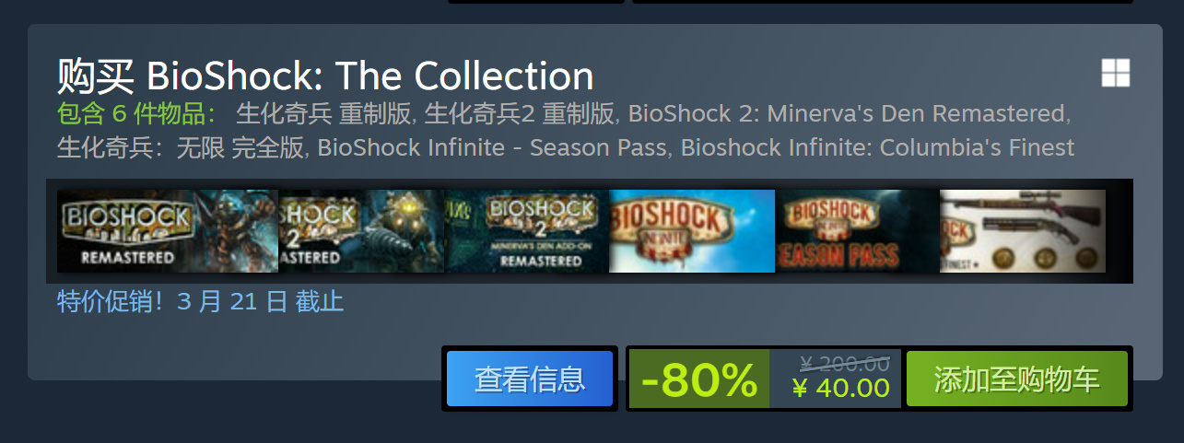
Task: Add the collection via 添加至购物车
Action: click(x=1017, y=379)
